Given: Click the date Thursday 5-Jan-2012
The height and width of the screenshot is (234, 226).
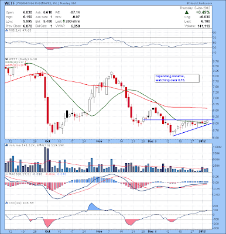Looking at the screenshot, I should click(x=195, y=8).
